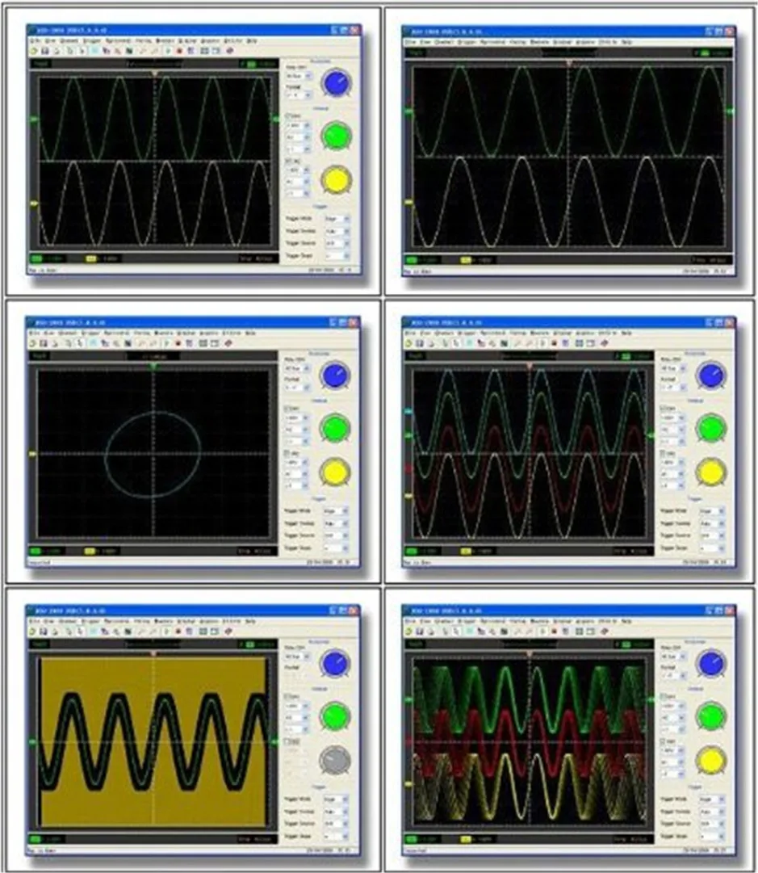The image size is (758, 873).
Task: Open Trigger Slope dropdown in four-trace window
Action: 712,548
